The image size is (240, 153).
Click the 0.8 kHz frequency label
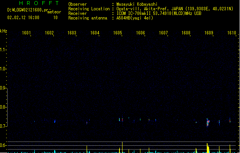[x=3, y=107]
